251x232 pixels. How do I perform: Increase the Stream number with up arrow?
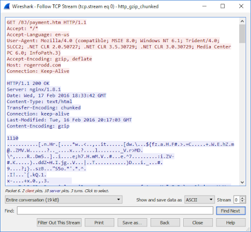pyautogui.click(x=242, y=198)
